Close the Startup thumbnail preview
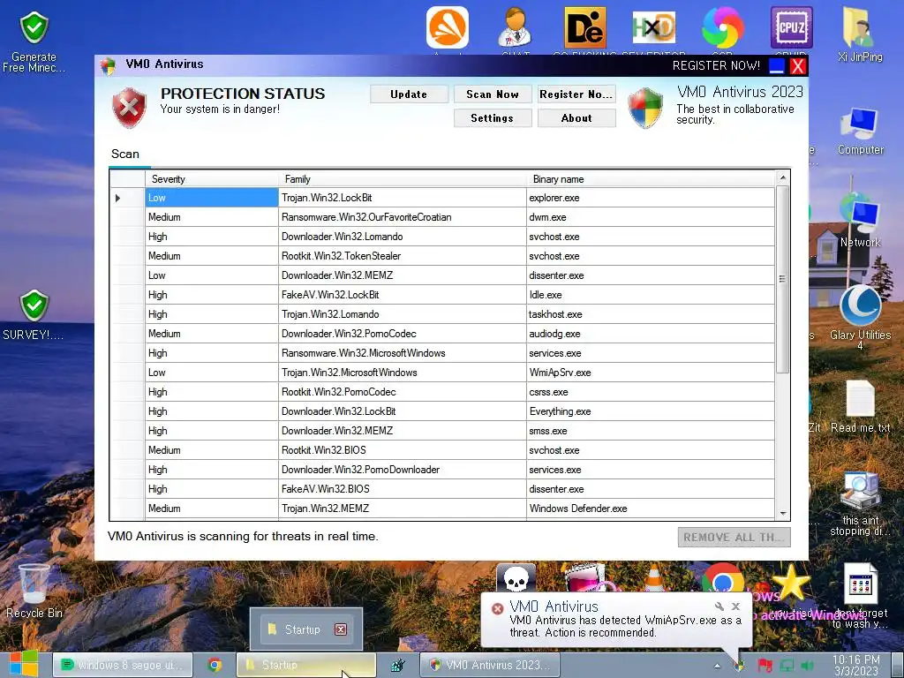Image resolution: width=904 pixels, height=678 pixels. [341, 629]
